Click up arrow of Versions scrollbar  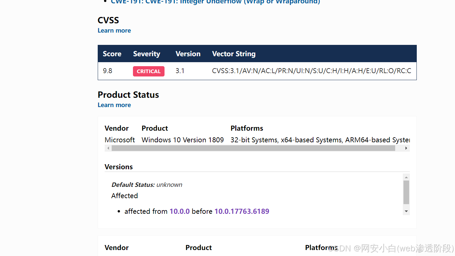(406, 177)
